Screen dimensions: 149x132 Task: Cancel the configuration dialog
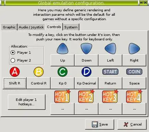pos(132,124)
